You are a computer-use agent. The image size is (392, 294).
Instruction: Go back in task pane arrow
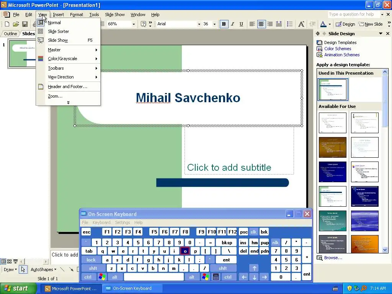tap(318, 34)
